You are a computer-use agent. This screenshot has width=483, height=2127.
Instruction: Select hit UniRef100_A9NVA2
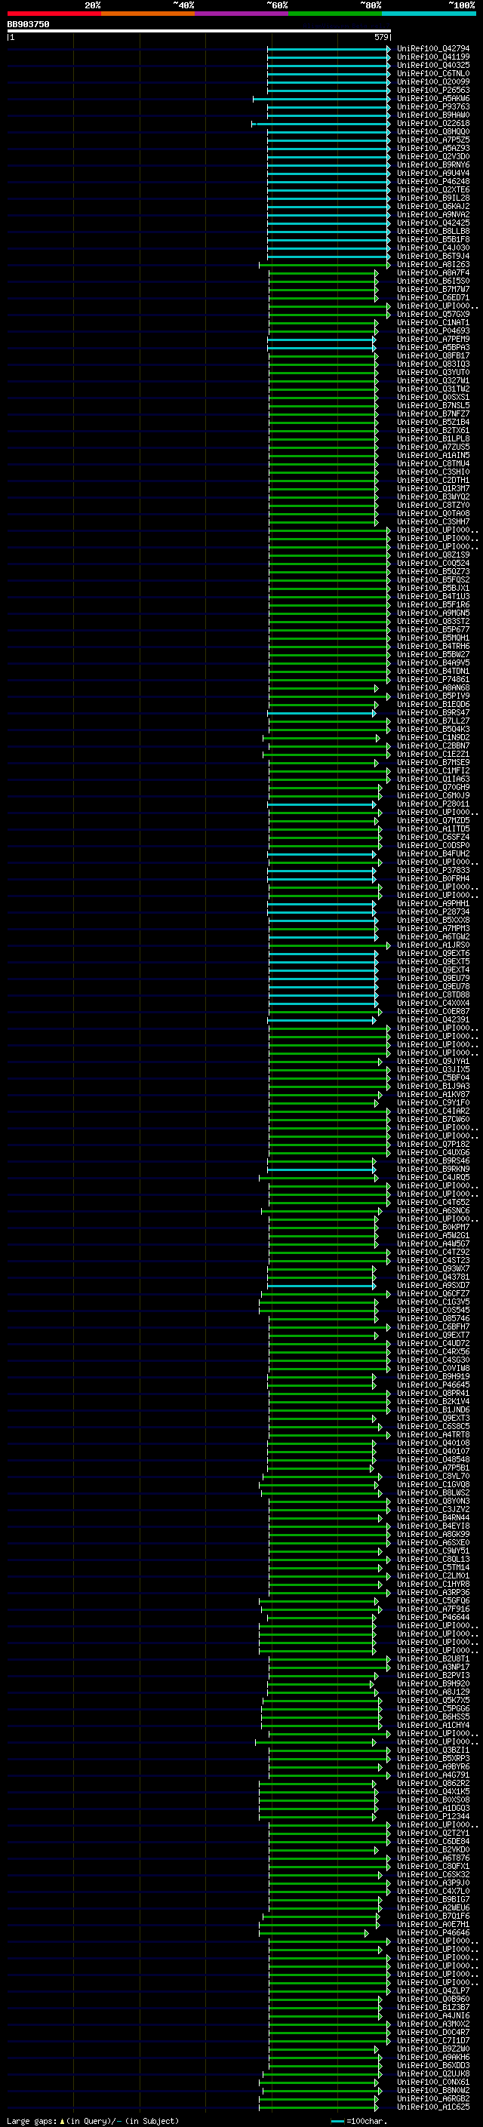(432, 215)
